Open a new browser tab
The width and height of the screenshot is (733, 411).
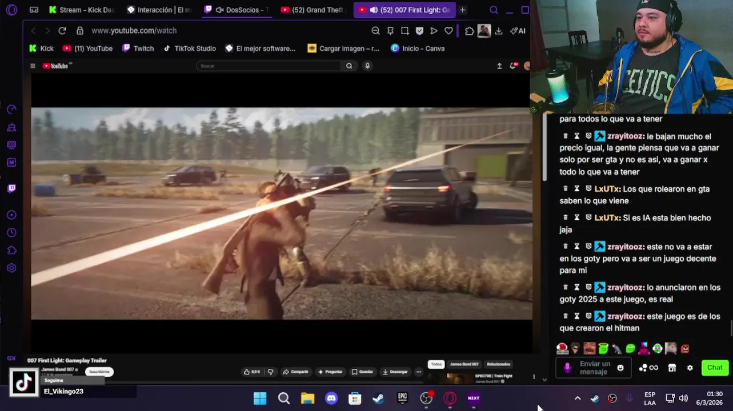click(x=463, y=10)
